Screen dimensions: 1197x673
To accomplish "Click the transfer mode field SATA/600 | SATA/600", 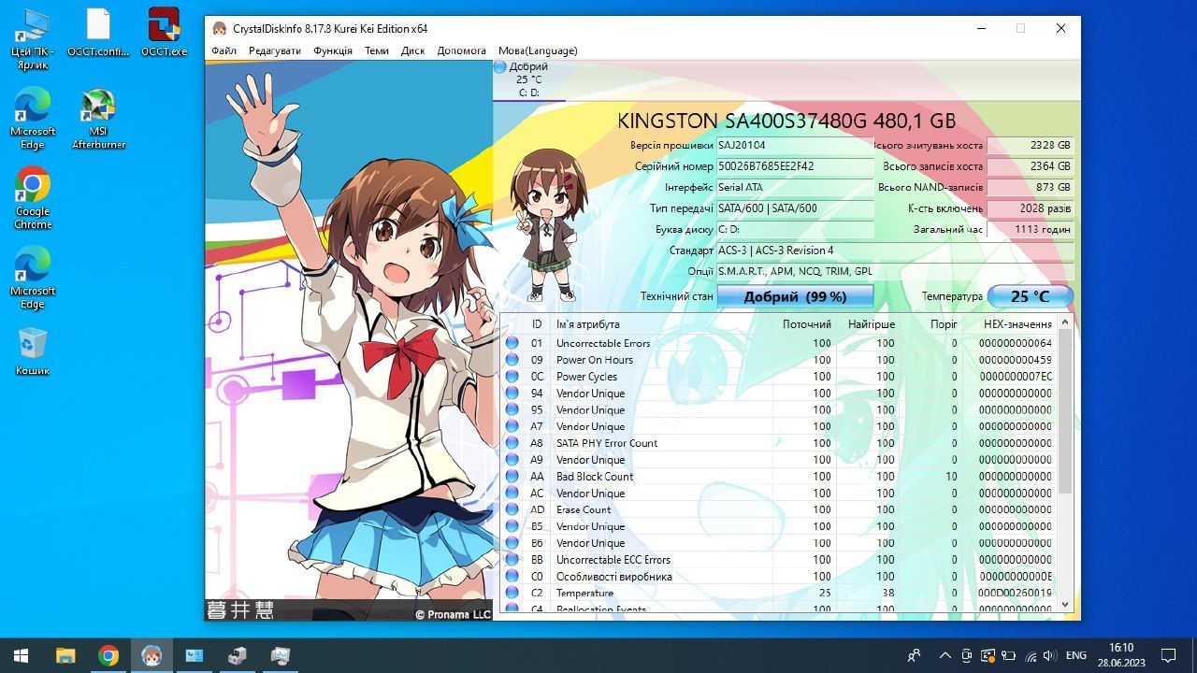I will point(795,208).
